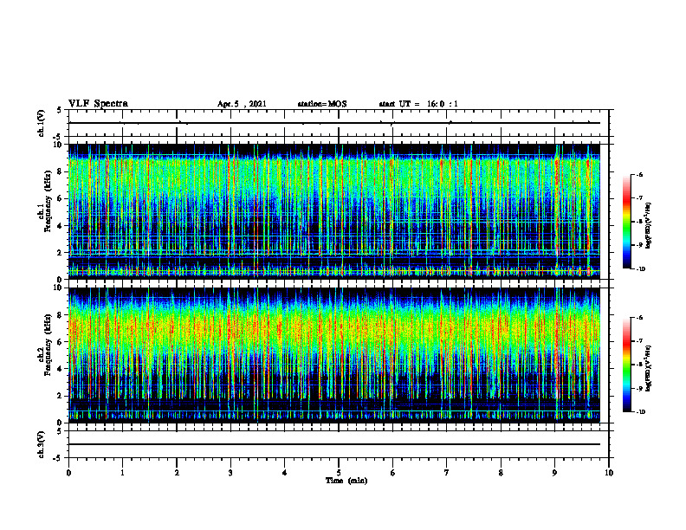Image resolution: width=686 pixels, height=530 pixels.
Task: Click inside the ch.1 spectrogram plot
Action: pos(334,211)
